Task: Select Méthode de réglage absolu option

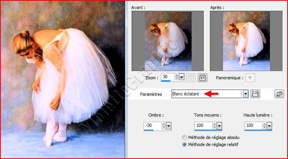Action: point(185,137)
